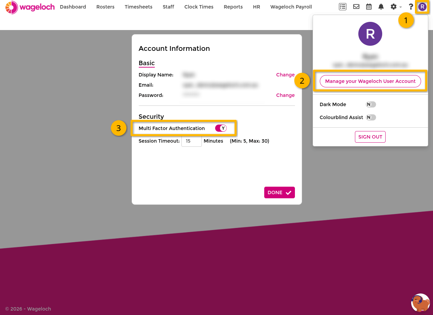The image size is (433, 315).
Task: Click the (Min: 5, Max: 30) text
Action: [250, 141]
